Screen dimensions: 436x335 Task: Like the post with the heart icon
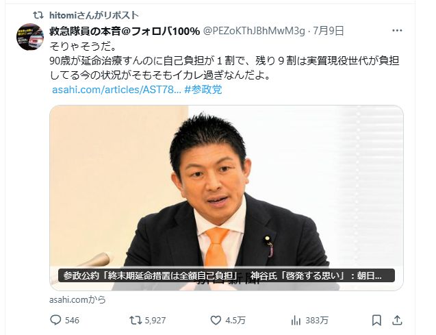216,320
